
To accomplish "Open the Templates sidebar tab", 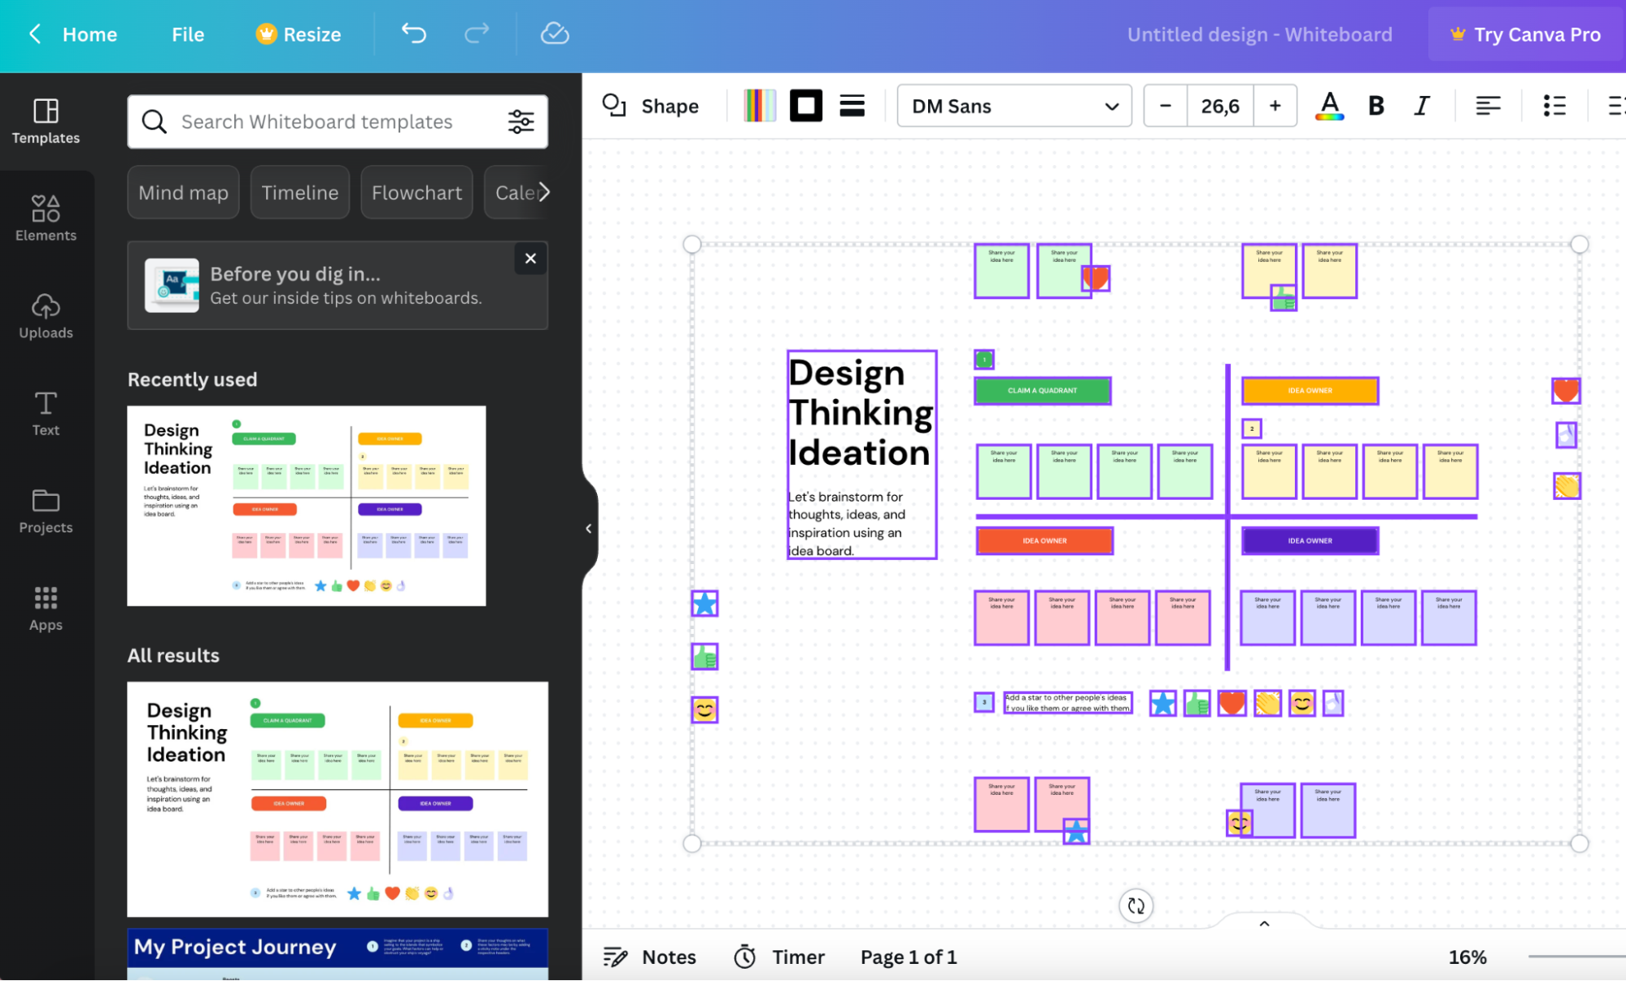I will click(x=46, y=122).
